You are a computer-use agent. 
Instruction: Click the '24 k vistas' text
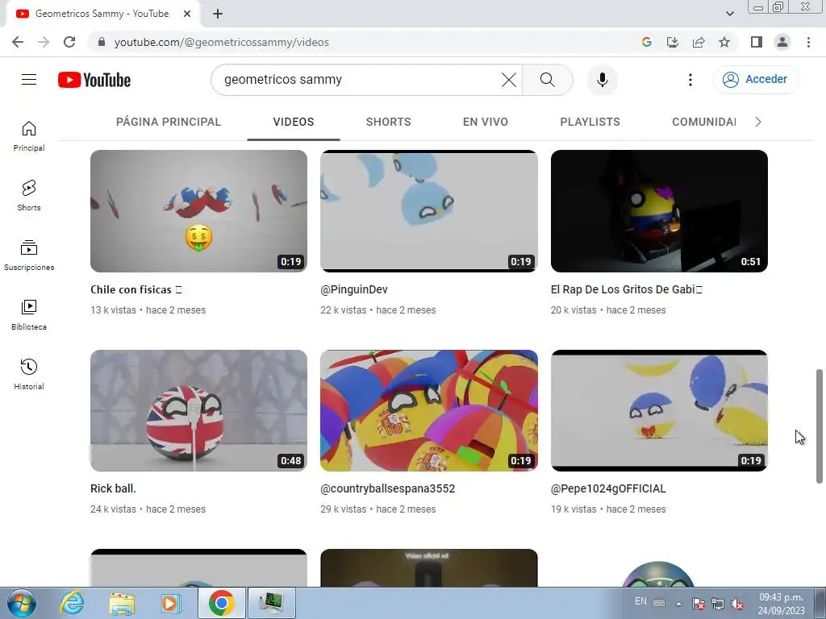(x=113, y=509)
